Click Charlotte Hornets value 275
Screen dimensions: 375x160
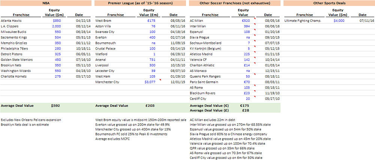[x=58, y=76]
